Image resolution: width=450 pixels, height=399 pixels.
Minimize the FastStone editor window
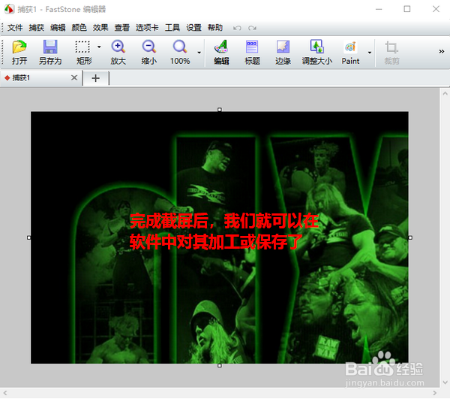tap(379, 9)
